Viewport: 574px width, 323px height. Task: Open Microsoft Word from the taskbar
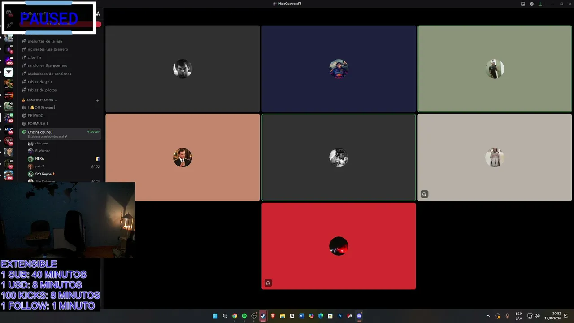(x=301, y=316)
